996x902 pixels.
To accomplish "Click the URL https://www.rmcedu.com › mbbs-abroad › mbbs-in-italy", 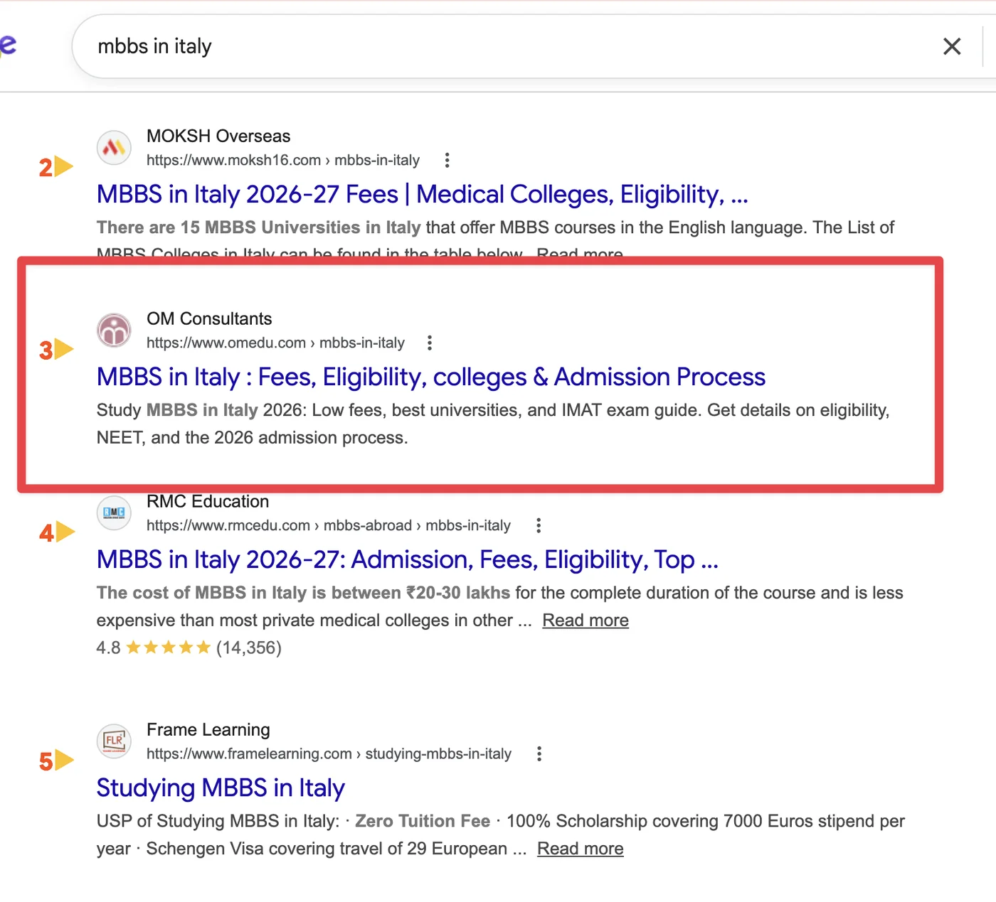I will [329, 526].
